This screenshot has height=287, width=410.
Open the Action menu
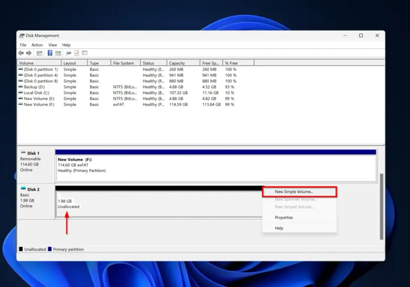pyautogui.click(x=37, y=45)
